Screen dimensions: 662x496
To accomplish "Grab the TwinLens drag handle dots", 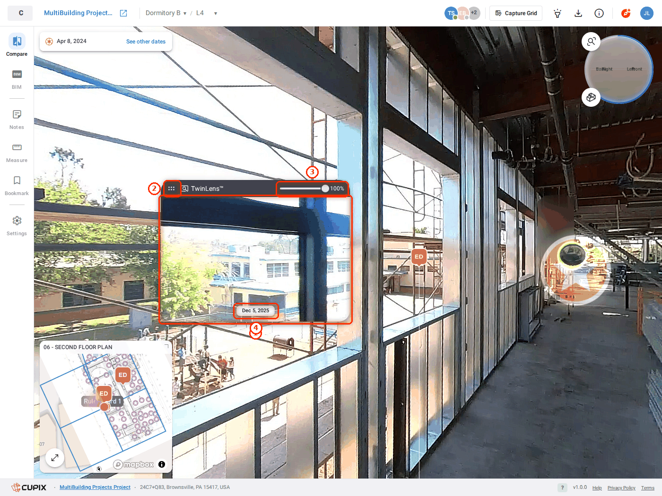I will pos(171,188).
